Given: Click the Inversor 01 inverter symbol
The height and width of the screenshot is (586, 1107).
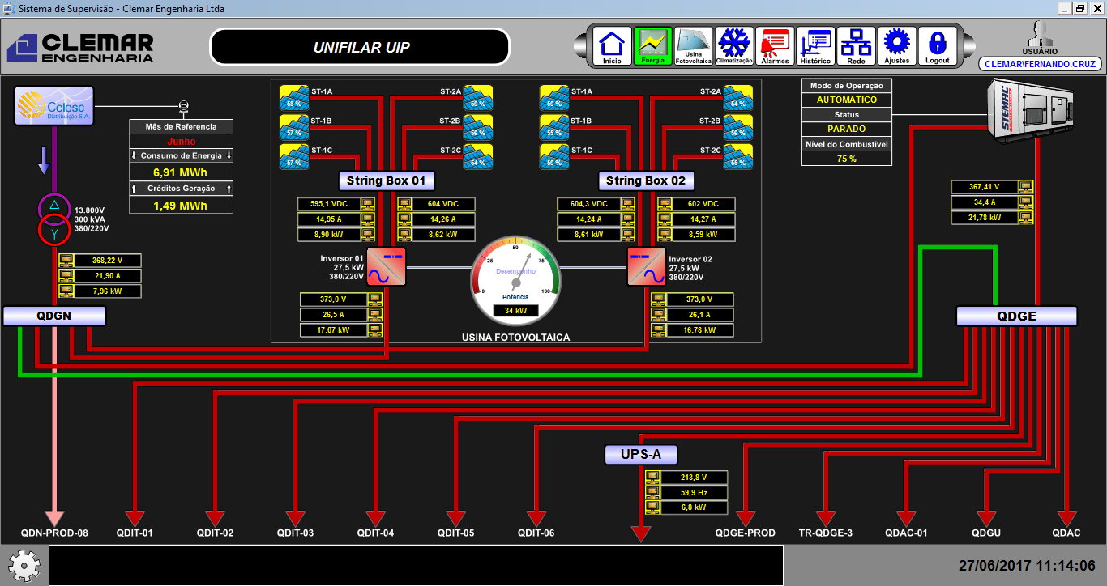Looking at the screenshot, I should click(x=387, y=266).
